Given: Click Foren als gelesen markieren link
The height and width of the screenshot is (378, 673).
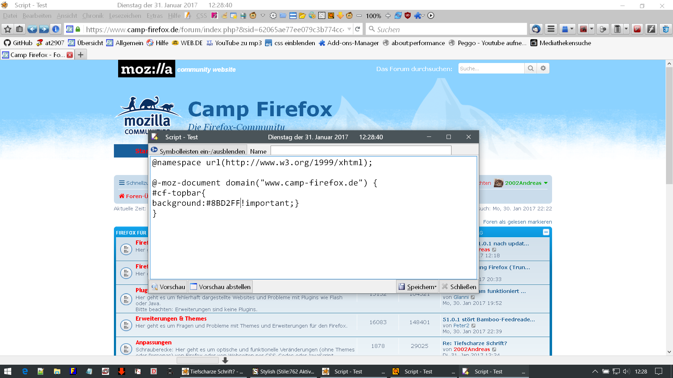Looking at the screenshot, I should (x=517, y=222).
